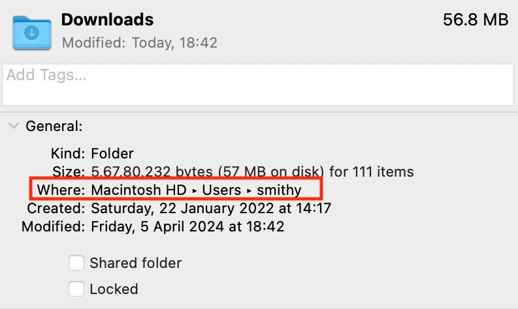
Task: Click the Locked label text
Action: click(114, 288)
